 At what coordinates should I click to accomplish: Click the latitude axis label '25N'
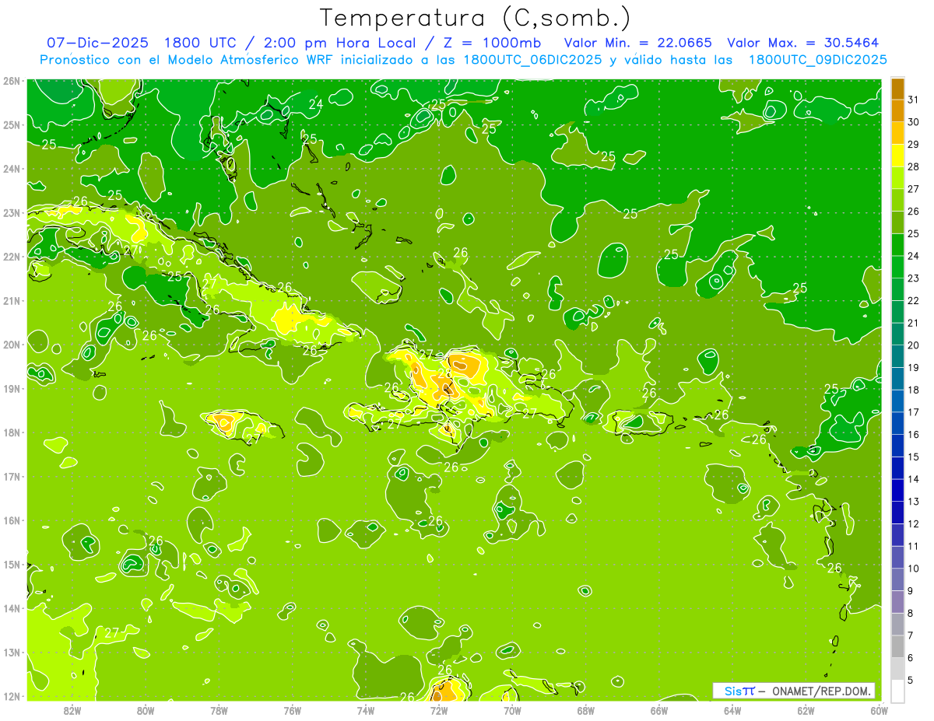click(x=12, y=125)
